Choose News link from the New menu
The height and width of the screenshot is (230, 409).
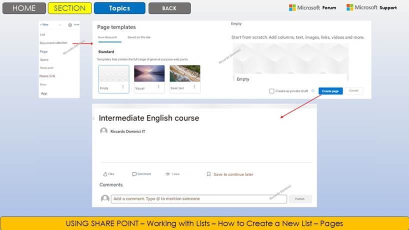click(x=47, y=76)
